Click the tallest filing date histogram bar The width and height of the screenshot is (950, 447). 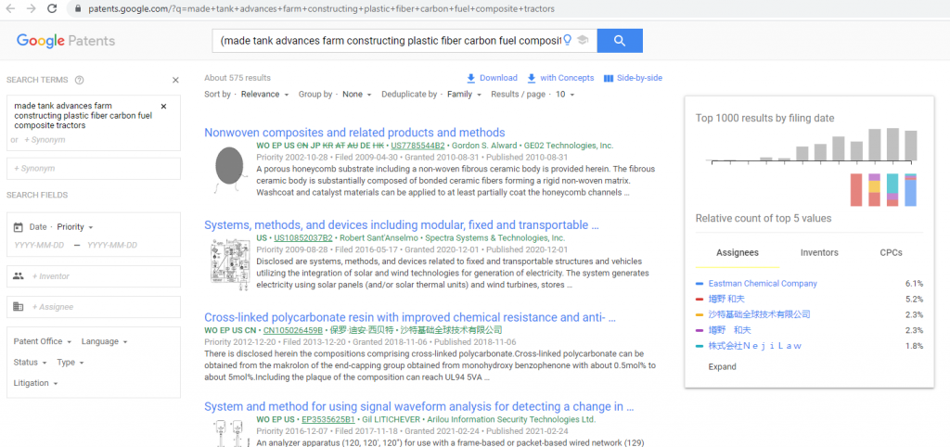[x=892, y=144]
